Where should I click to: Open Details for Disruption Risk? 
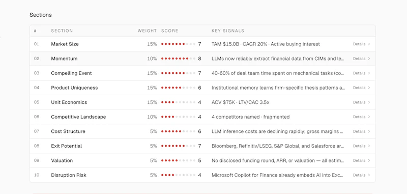tap(361, 175)
